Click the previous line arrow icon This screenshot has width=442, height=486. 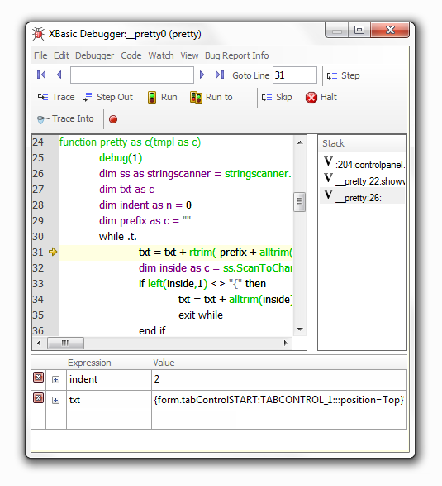pyautogui.click(x=59, y=75)
